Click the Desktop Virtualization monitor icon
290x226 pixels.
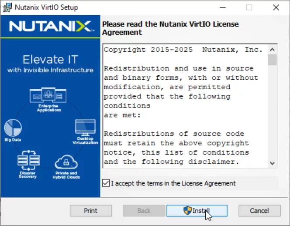pos(85,128)
